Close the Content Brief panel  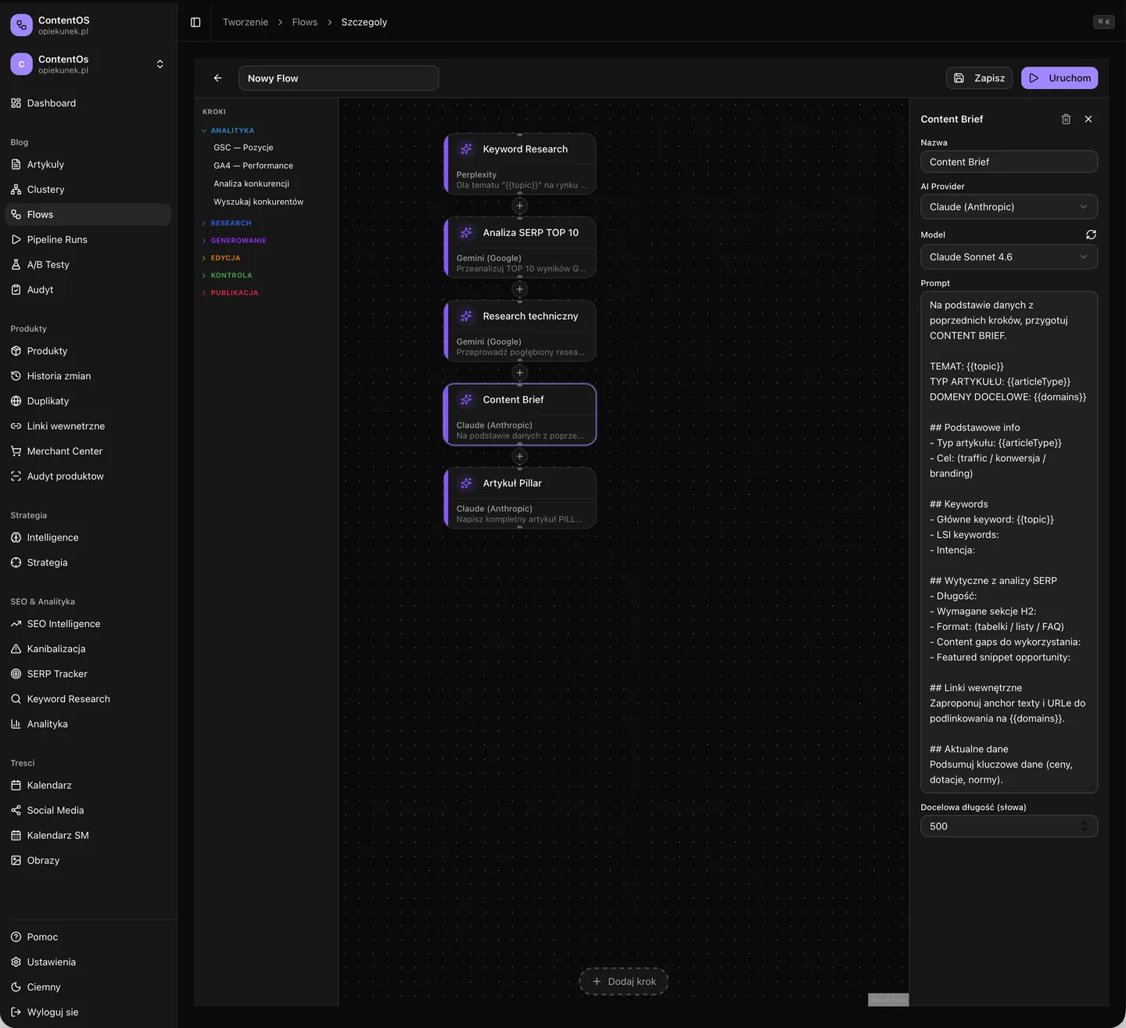[1088, 119]
